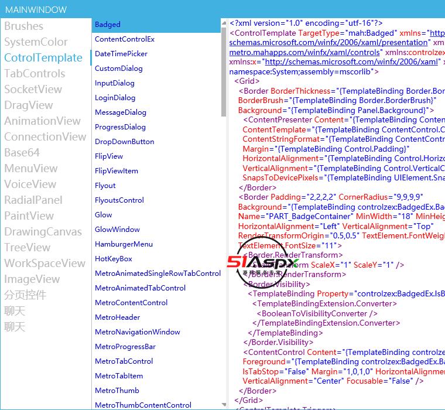Select MetroHeader list item
This screenshot has height=410, width=445.
pyautogui.click(x=156, y=317)
